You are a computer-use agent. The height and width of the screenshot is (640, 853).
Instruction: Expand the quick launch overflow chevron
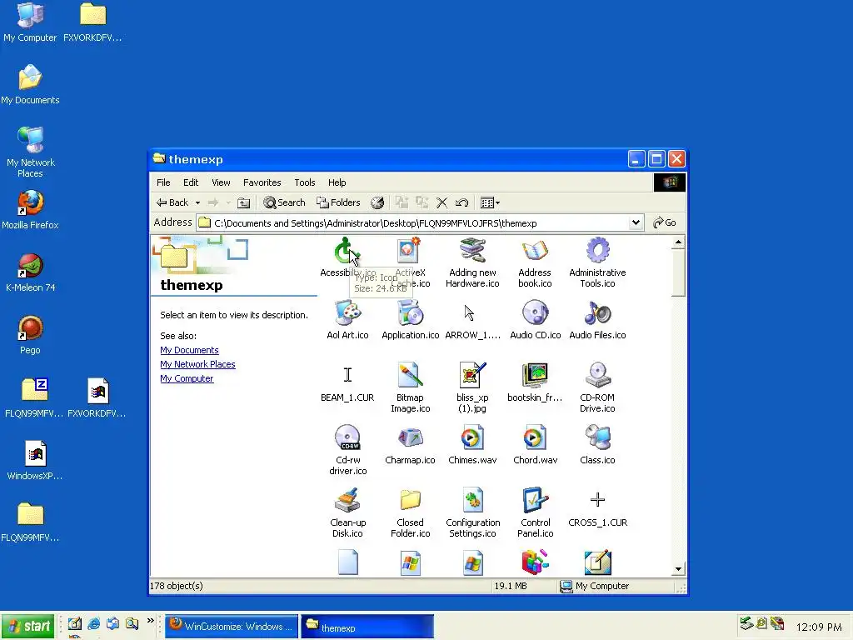pos(150,621)
